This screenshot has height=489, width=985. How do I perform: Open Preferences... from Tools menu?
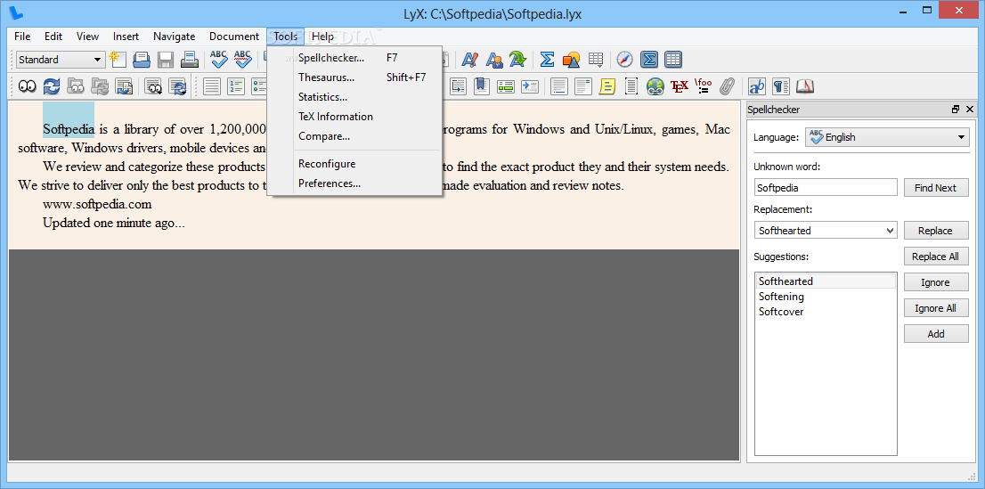pos(355,183)
